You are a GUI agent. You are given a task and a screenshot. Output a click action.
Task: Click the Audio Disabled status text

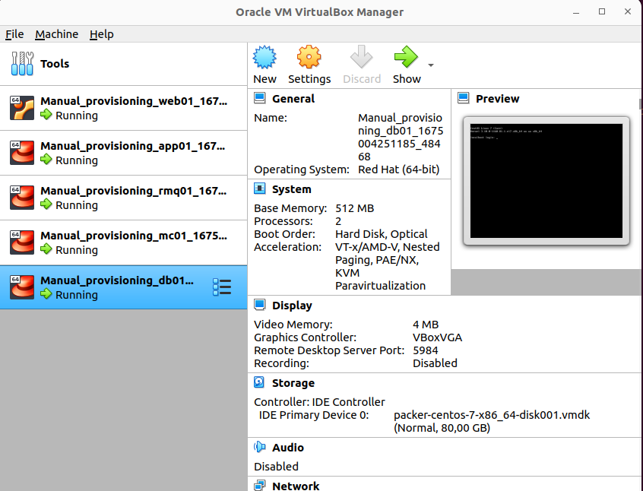276,467
